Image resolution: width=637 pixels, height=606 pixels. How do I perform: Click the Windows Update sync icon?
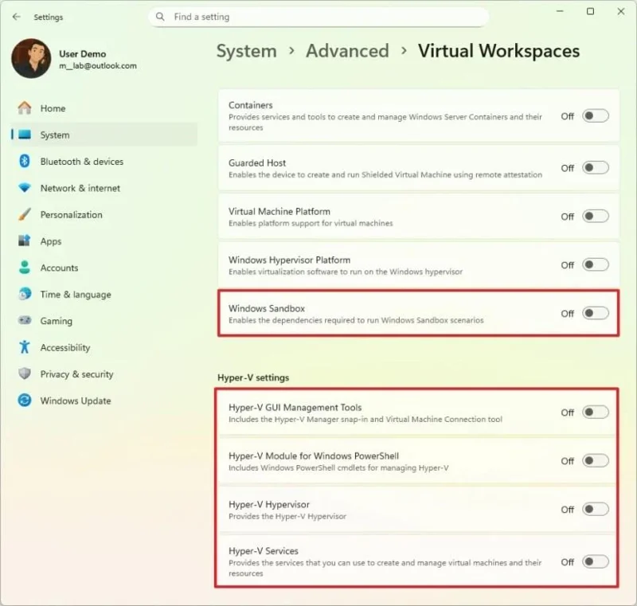click(x=25, y=401)
